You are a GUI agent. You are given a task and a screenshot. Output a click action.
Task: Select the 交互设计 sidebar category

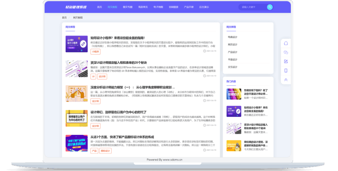(x=232, y=67)
